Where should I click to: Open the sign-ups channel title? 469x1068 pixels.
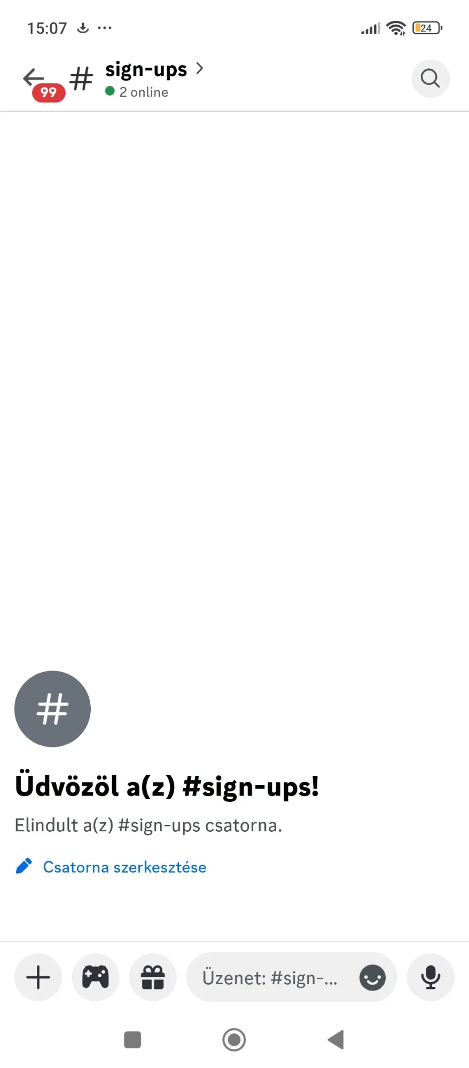pyautogui.click(x=146, y=69)
